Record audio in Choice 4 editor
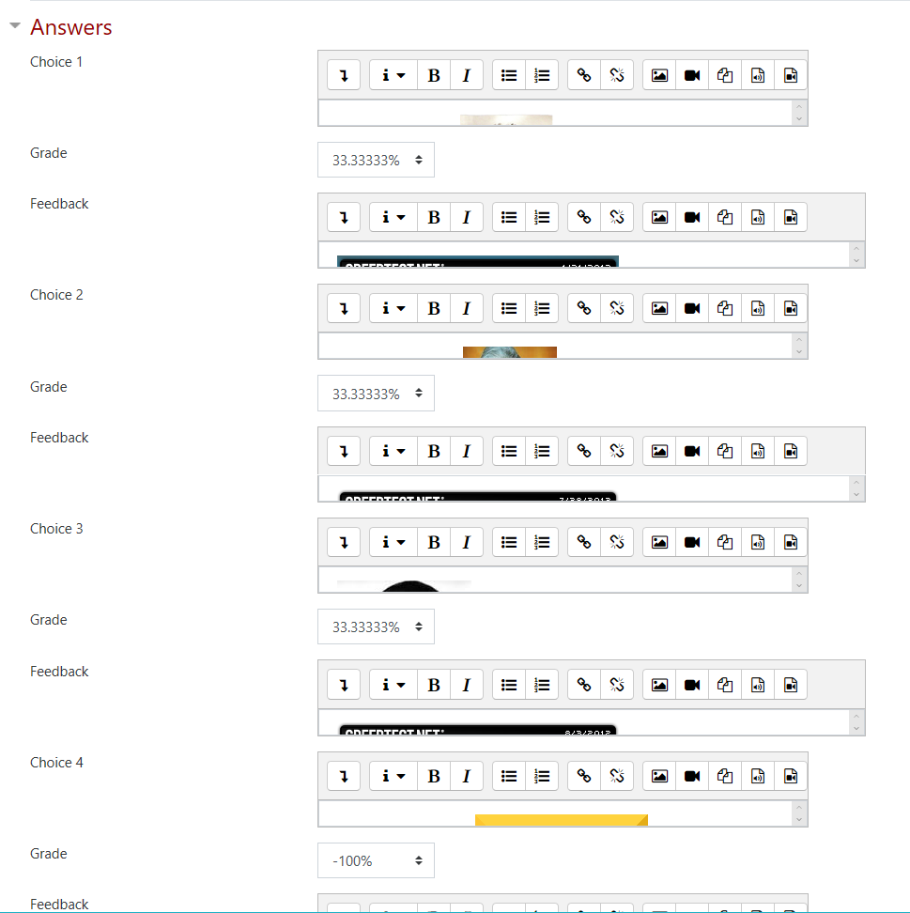The image size is (910, 913). 758,776
